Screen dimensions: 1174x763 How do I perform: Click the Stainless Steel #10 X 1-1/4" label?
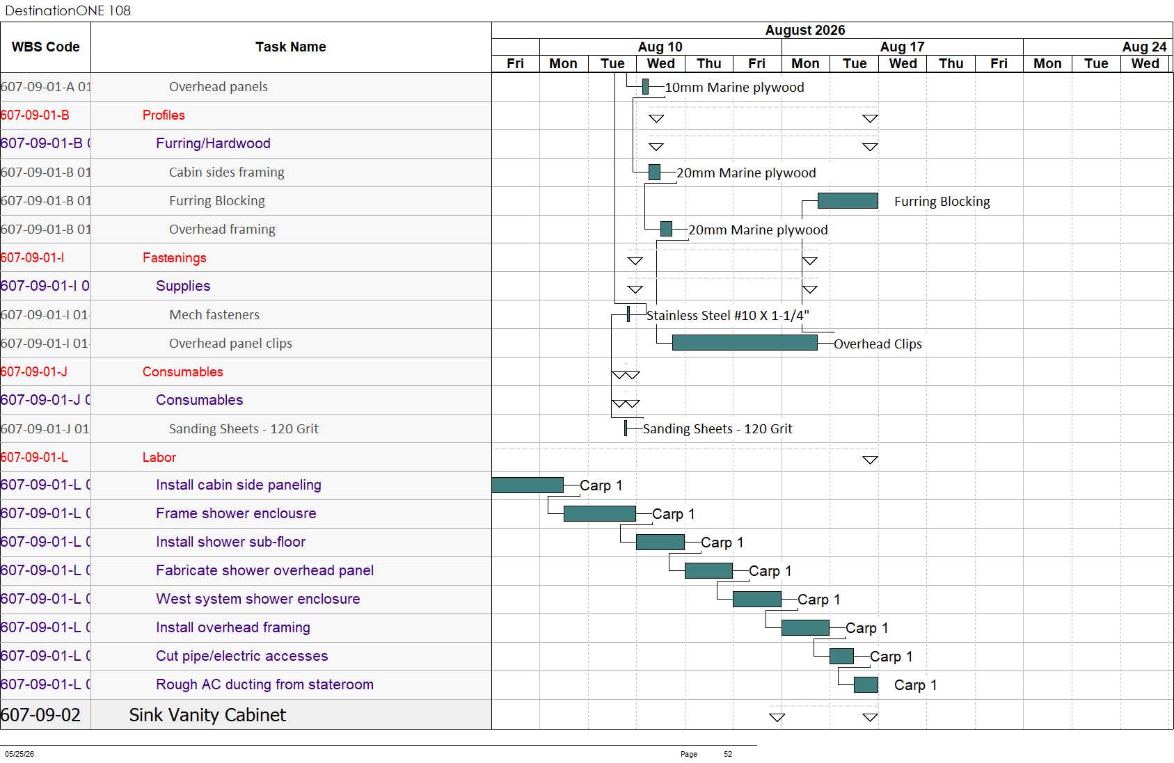click(728, 316)
